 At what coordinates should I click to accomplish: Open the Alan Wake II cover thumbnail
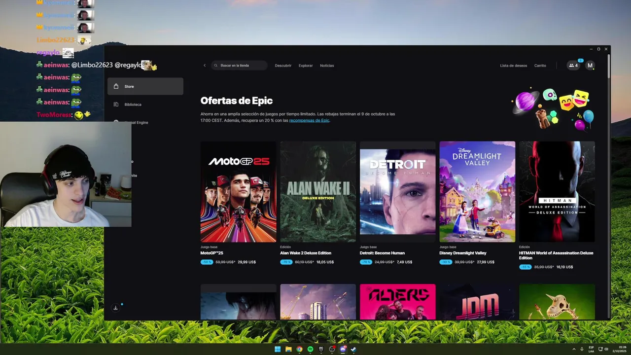[x=318, y=192]
